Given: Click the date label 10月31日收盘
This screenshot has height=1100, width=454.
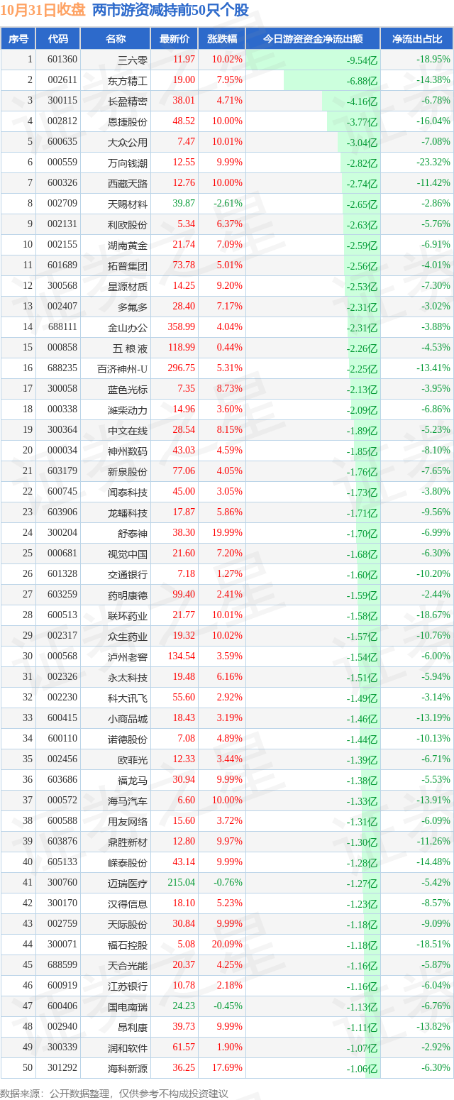Looking at the screenshot, I should [x=43, y=11].
